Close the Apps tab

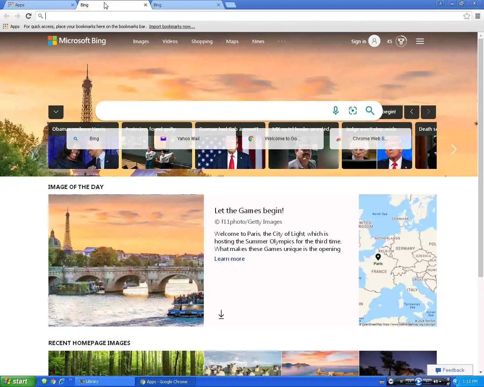(73, 5)
